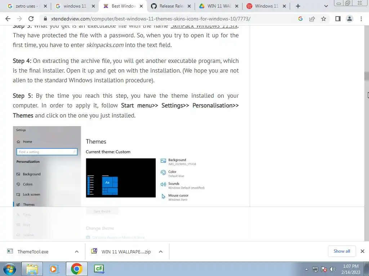Open the network tray icon
369x276 pixels.
315,269
